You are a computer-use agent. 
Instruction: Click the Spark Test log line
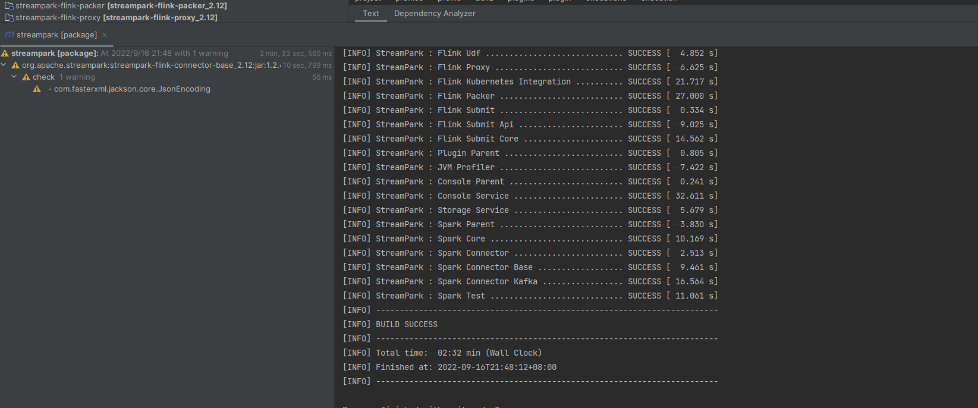[x=530, y=296]
